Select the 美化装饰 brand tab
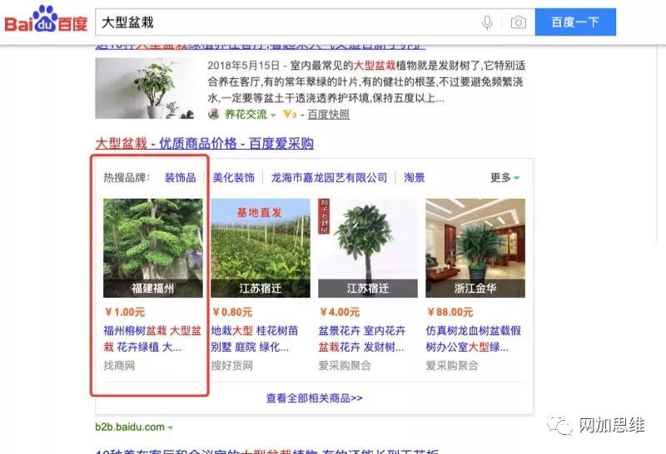Image resolution: width=666 pixels, height=454 pixels. (x=233, y=178)
